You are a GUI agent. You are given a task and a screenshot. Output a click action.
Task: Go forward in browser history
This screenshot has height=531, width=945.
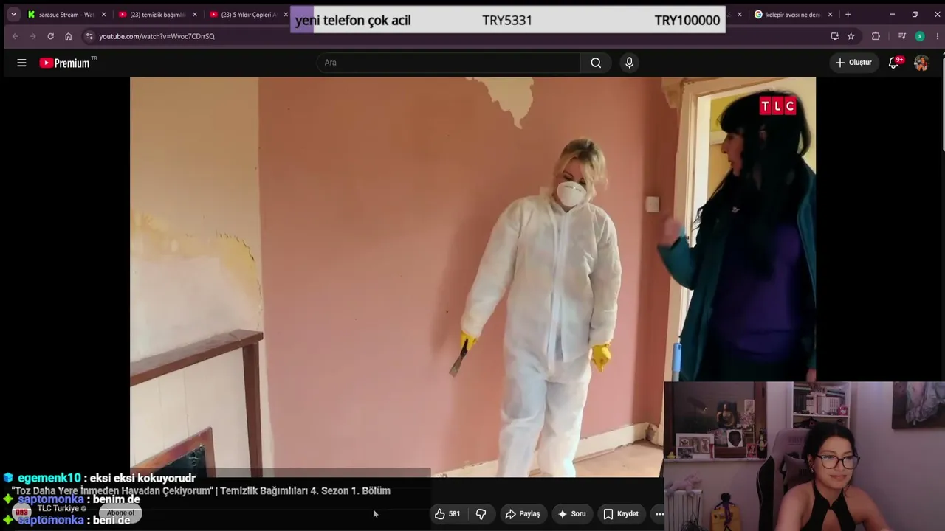click(x=32, y=36)
